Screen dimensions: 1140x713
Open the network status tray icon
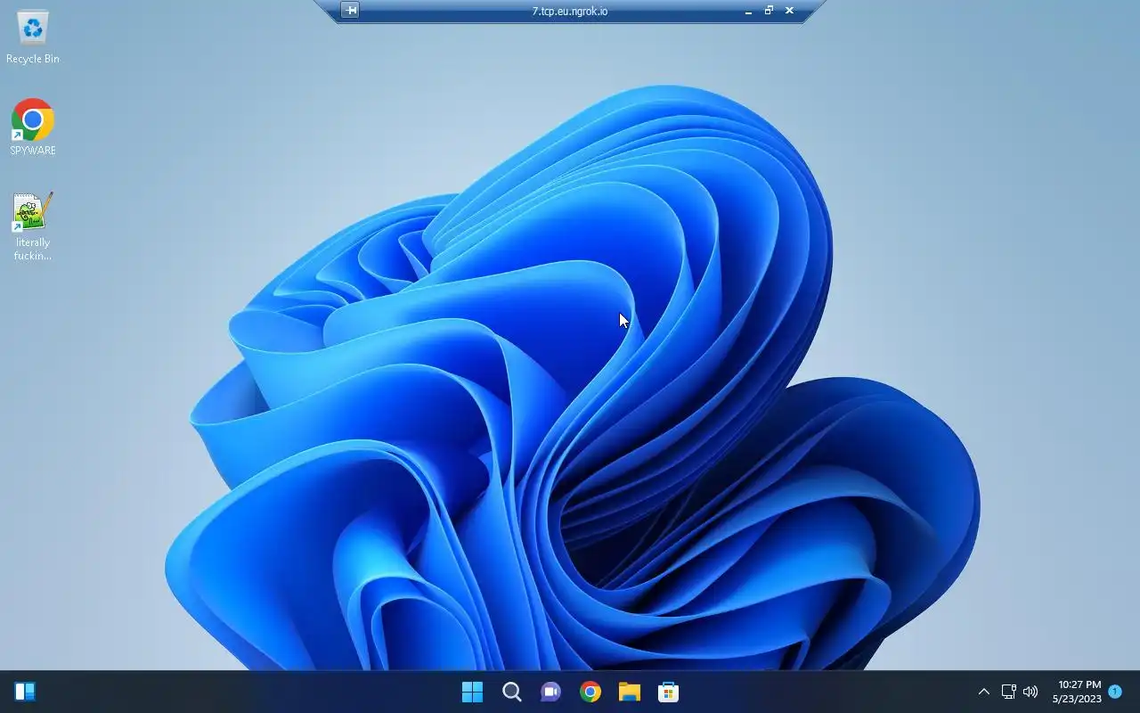(1008, 692)
